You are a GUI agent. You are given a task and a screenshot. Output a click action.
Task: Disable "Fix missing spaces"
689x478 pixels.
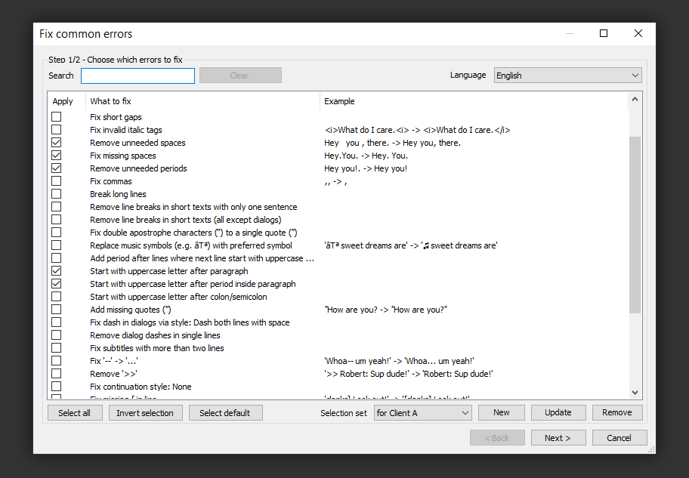pos(56,155)
